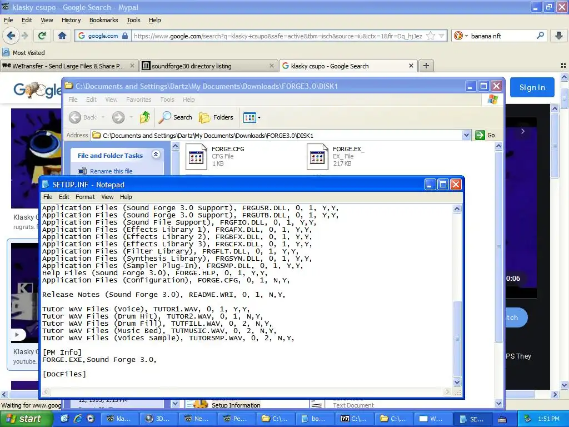Image resolution: width=569 pixels, height=427 pixels.
Task: Open the browser Home page icon
Action: 62,36
